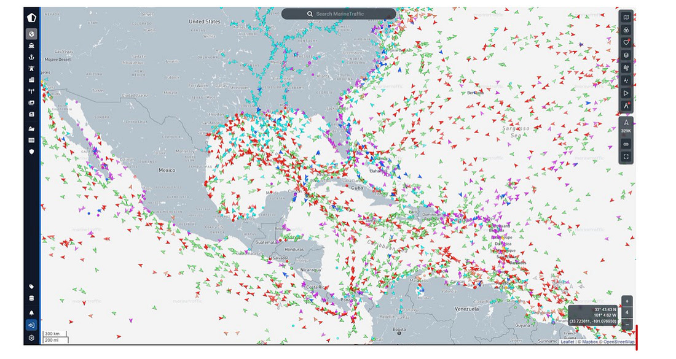Click the playback triangle icon
The image size is (676, 359).
626,93
